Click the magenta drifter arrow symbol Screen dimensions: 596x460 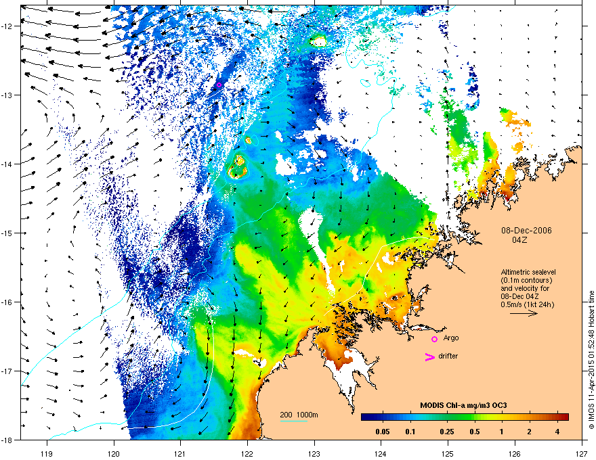point(430,356)
